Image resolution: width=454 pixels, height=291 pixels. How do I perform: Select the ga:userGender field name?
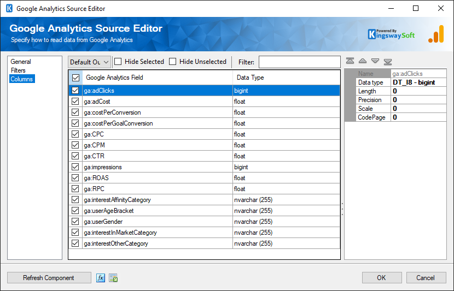[x=103, y=222]
